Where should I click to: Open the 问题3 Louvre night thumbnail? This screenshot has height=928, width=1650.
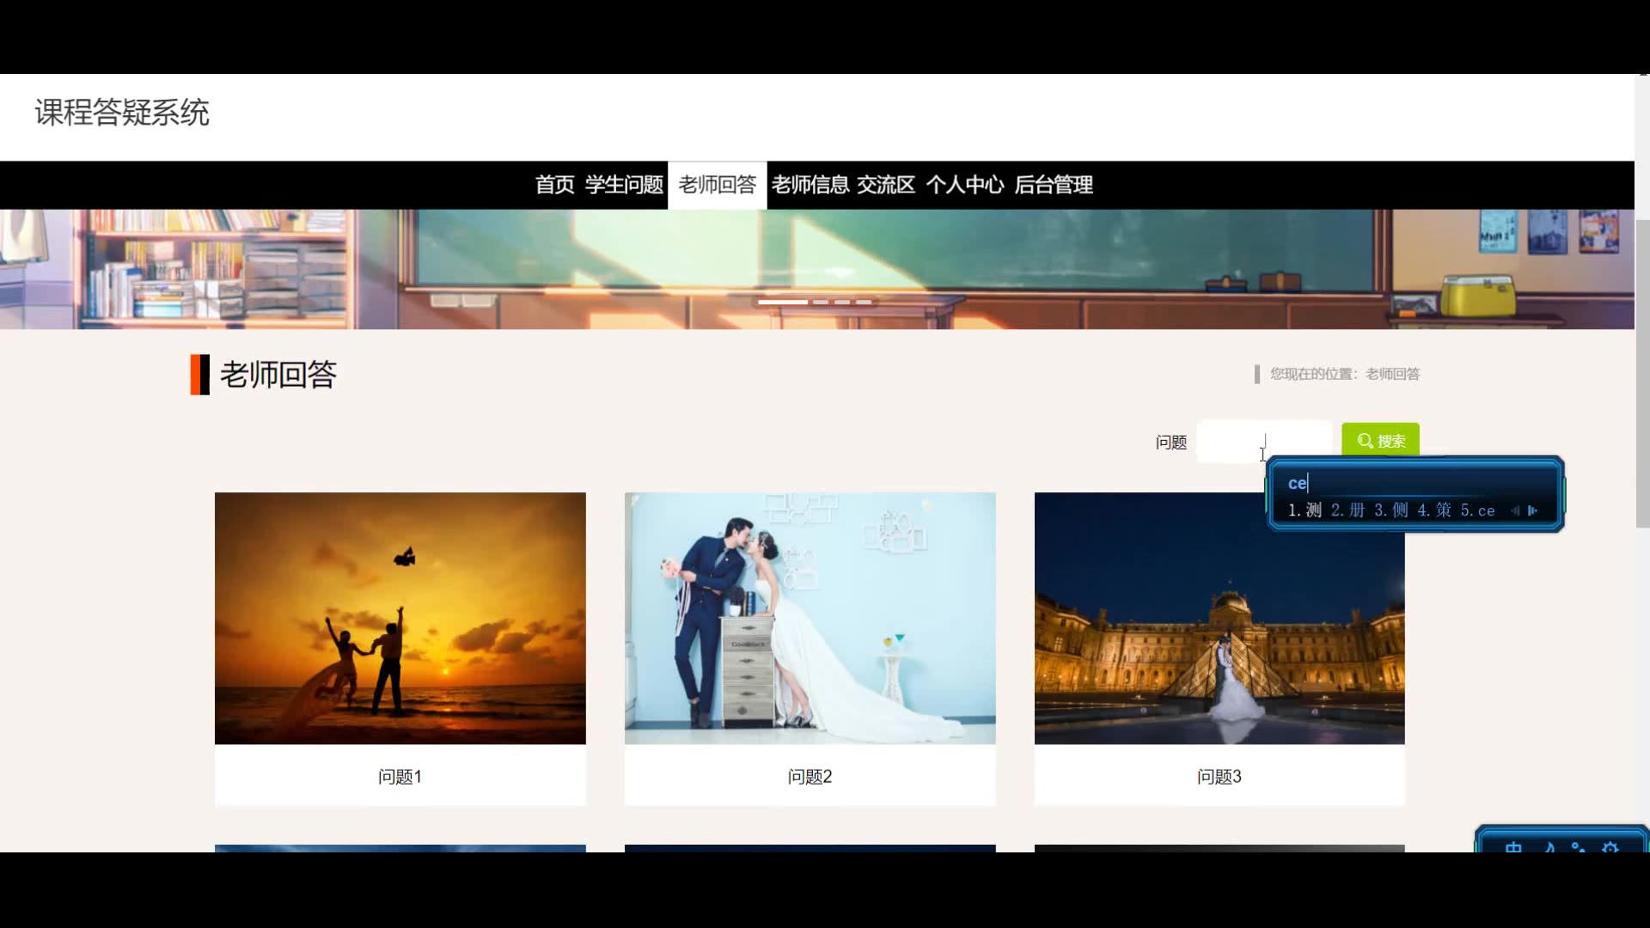click(1219, 618)
